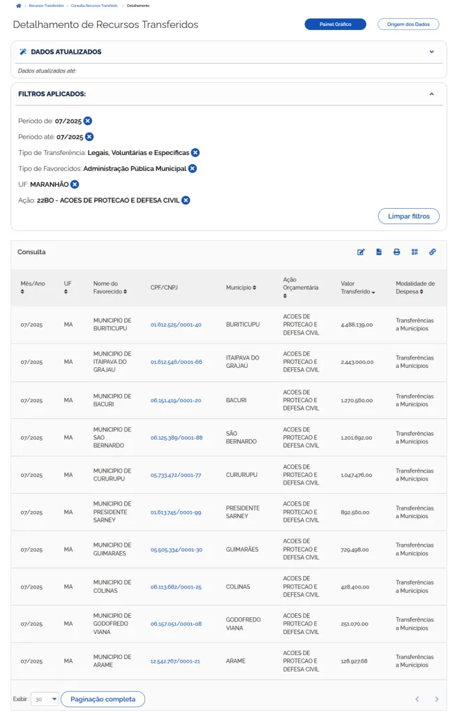
Task: Click the Consulta table title
Action: tap(31, 252)
